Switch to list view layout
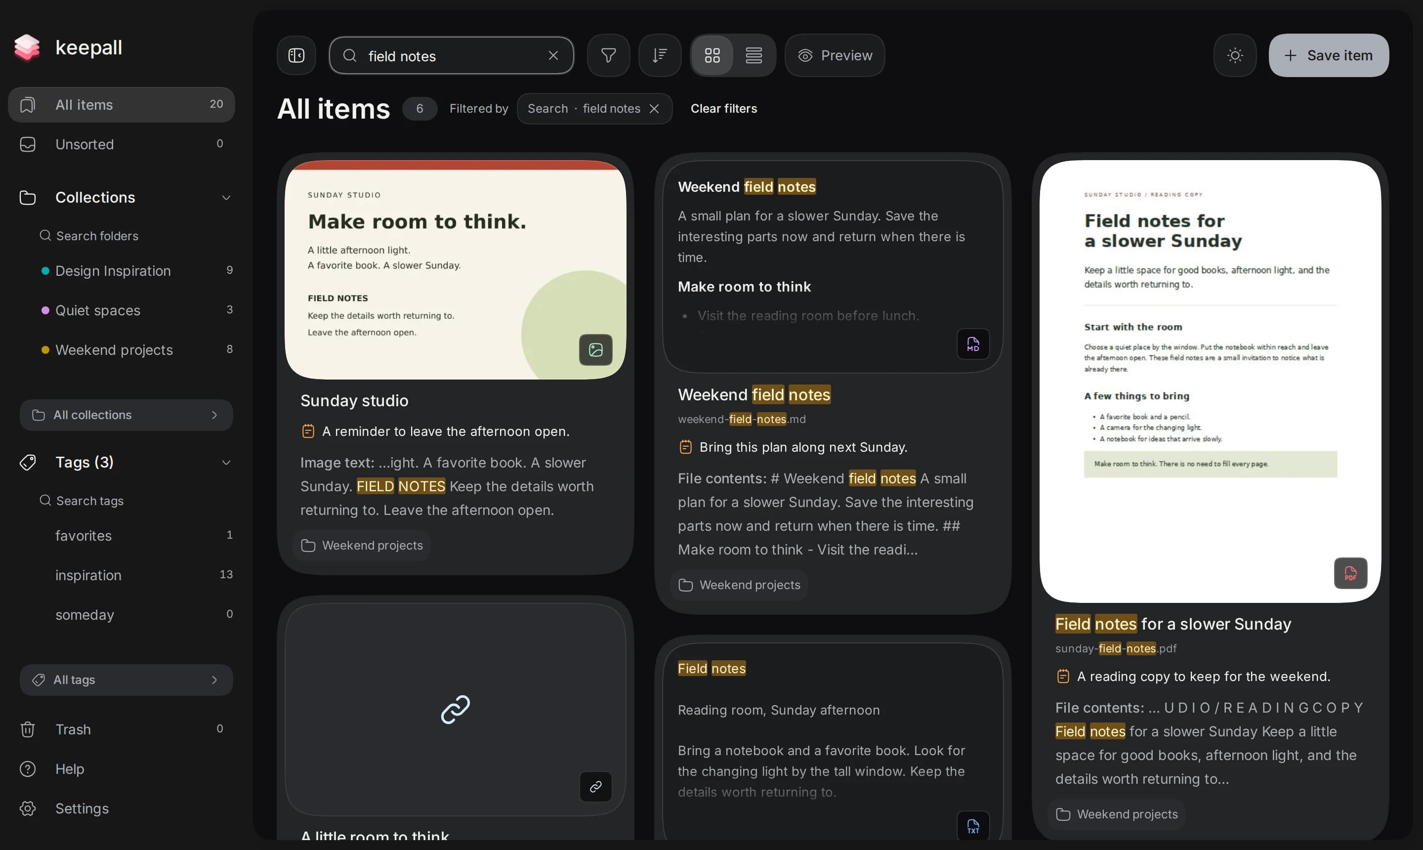 (x=753, y=55)
